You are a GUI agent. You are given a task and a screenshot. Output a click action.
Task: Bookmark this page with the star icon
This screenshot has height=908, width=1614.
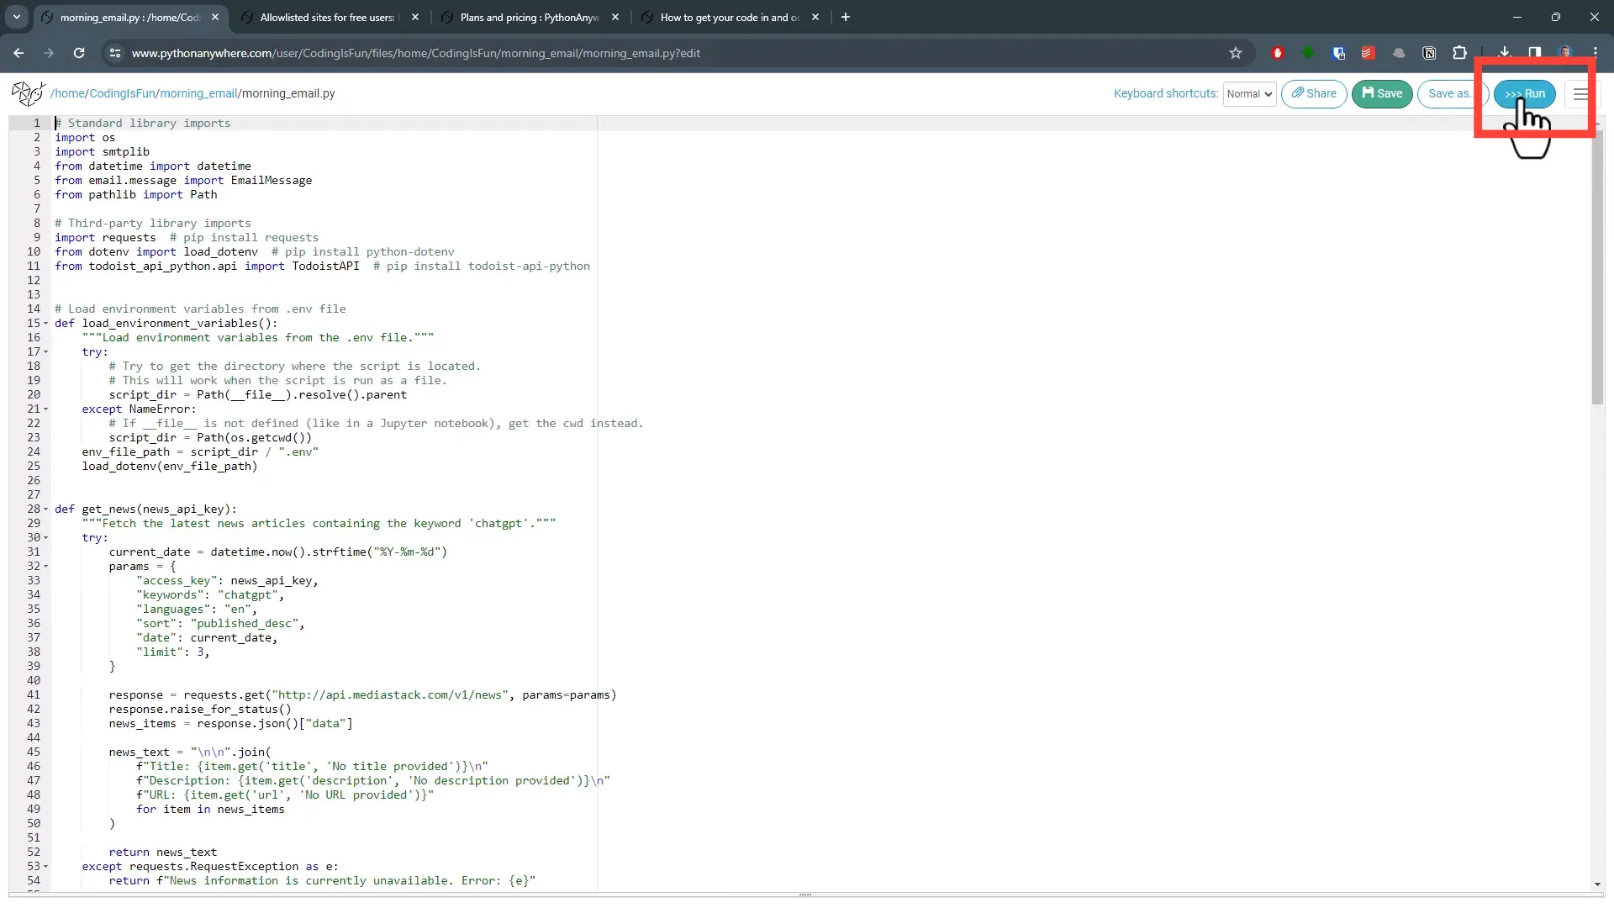(1236, 53)
